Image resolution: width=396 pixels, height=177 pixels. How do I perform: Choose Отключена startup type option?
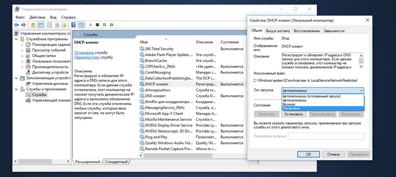pyautogui.click(x=323, y=108)
